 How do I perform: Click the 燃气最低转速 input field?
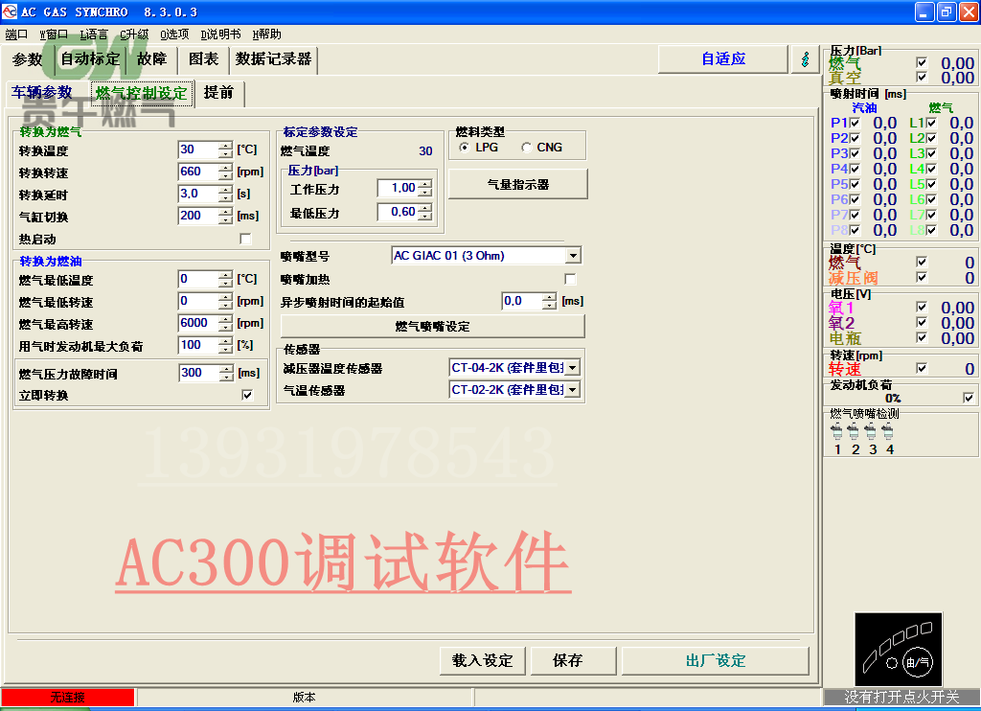click(x=198, y=301)
